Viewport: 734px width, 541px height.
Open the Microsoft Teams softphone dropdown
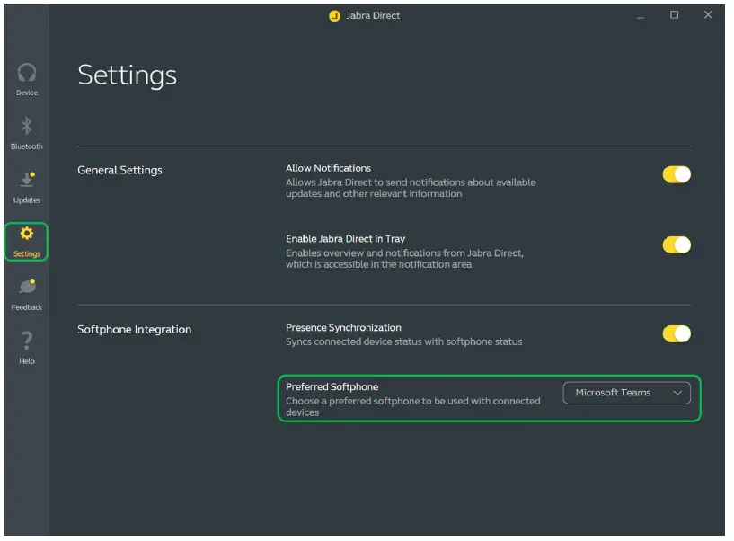click(626, 393)
